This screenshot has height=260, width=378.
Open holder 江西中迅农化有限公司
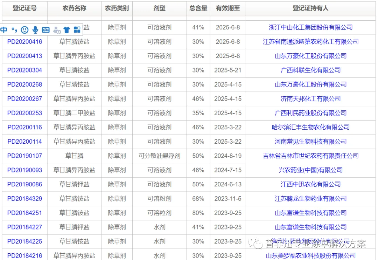coord(310,184)
